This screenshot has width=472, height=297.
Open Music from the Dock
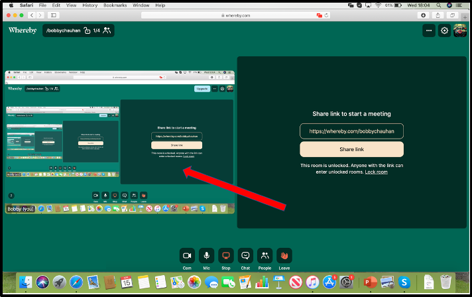[x=312, y=282]
